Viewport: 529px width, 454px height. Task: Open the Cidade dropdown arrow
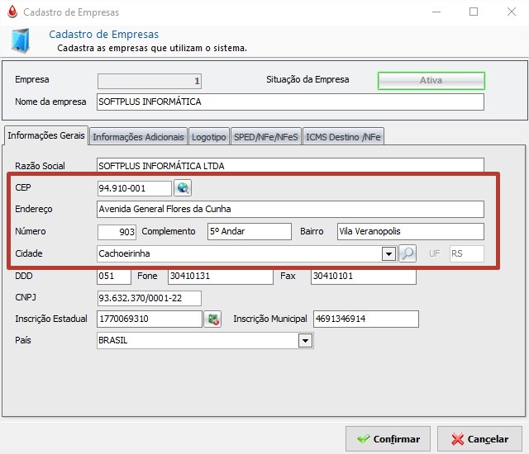[388, 254]
